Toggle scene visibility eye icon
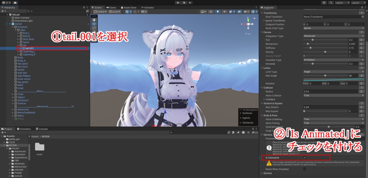 tap(239, 12)
